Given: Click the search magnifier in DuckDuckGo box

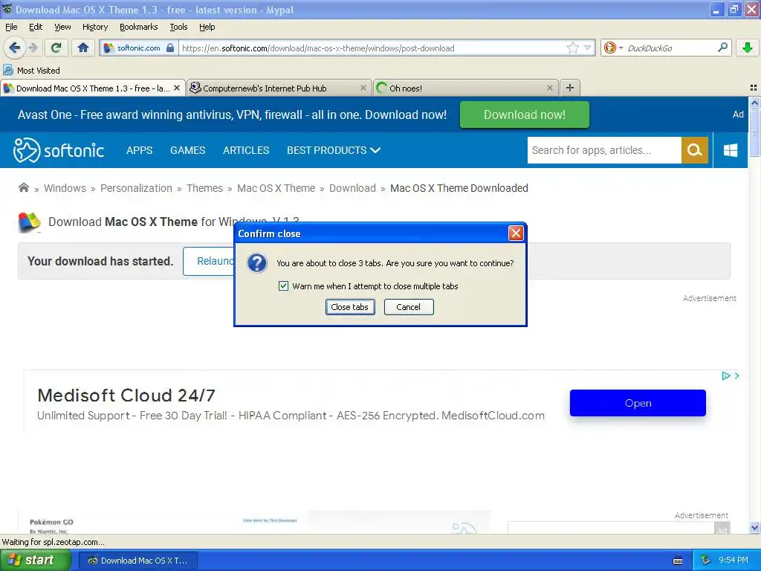Looking at the screenshot, I should 722,48.
